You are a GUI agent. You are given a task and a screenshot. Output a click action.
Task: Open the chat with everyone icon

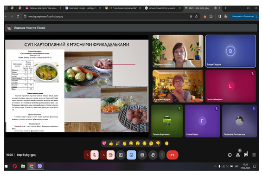click(x=246, y=155)
